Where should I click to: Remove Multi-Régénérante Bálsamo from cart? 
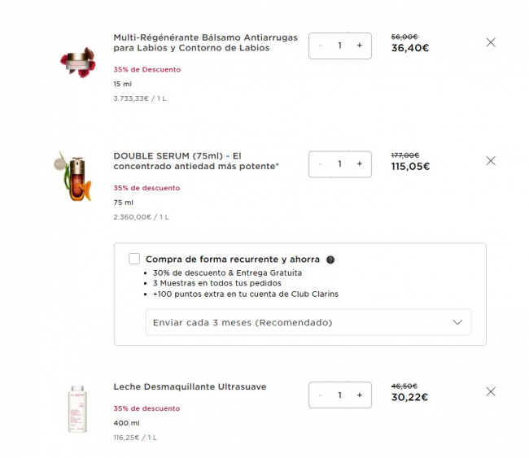pyautogui.click(x=490, y=42)
